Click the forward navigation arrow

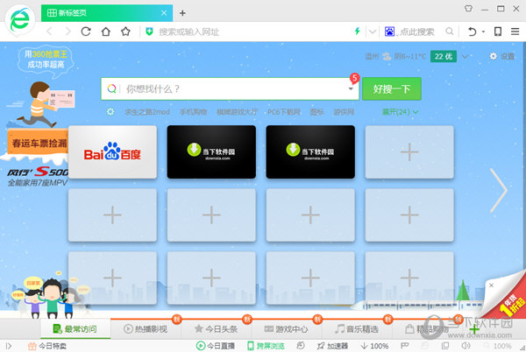click(68, 32)
